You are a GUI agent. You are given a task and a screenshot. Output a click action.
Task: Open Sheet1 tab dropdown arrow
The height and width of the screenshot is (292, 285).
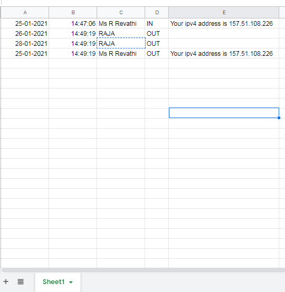71,282
